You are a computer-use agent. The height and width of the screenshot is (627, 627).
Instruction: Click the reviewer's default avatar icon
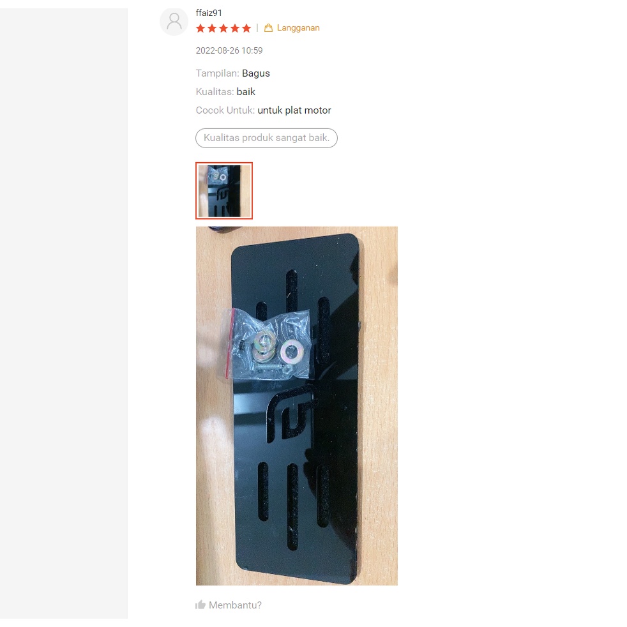click(x=174, y=22)
